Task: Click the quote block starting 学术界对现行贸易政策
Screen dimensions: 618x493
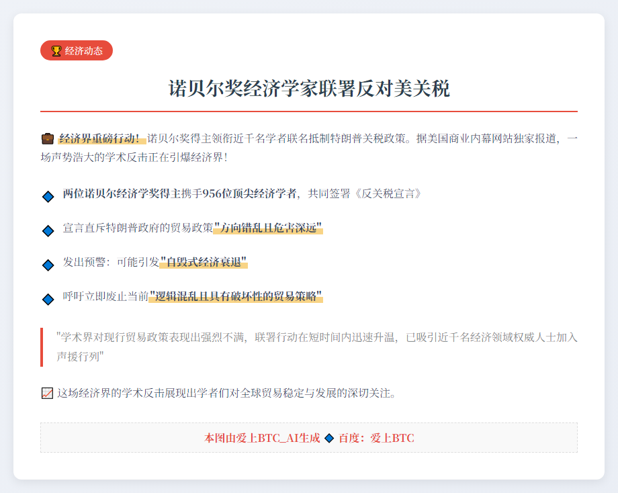Action: click(x=310, y=347)
